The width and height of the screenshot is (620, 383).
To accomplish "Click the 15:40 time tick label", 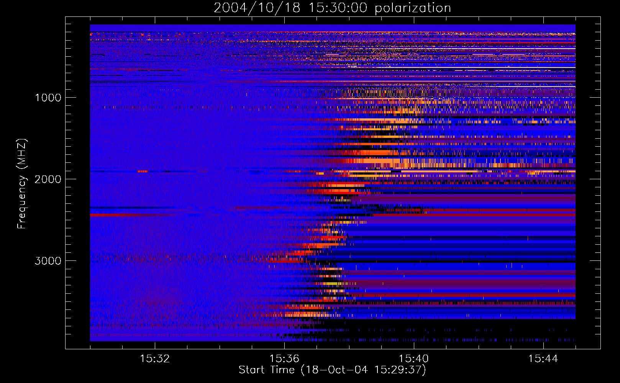I will pyautogui.click(x=414, y=359).
